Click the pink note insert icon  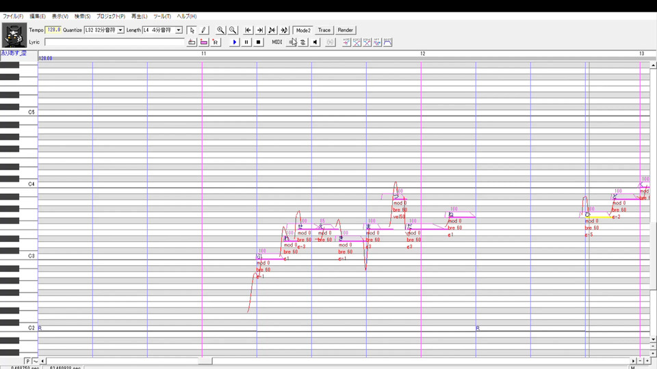pyautogui.click(x=204, y=42)
